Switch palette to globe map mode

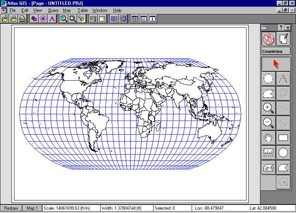click(268, 38)
